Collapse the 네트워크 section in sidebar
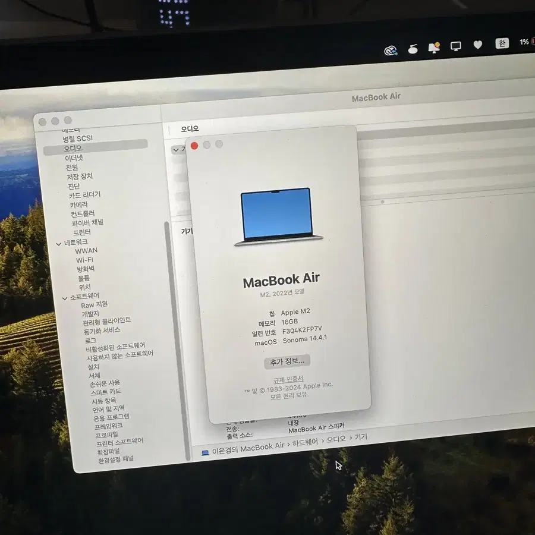535x535 pixels. click(59, 244)
